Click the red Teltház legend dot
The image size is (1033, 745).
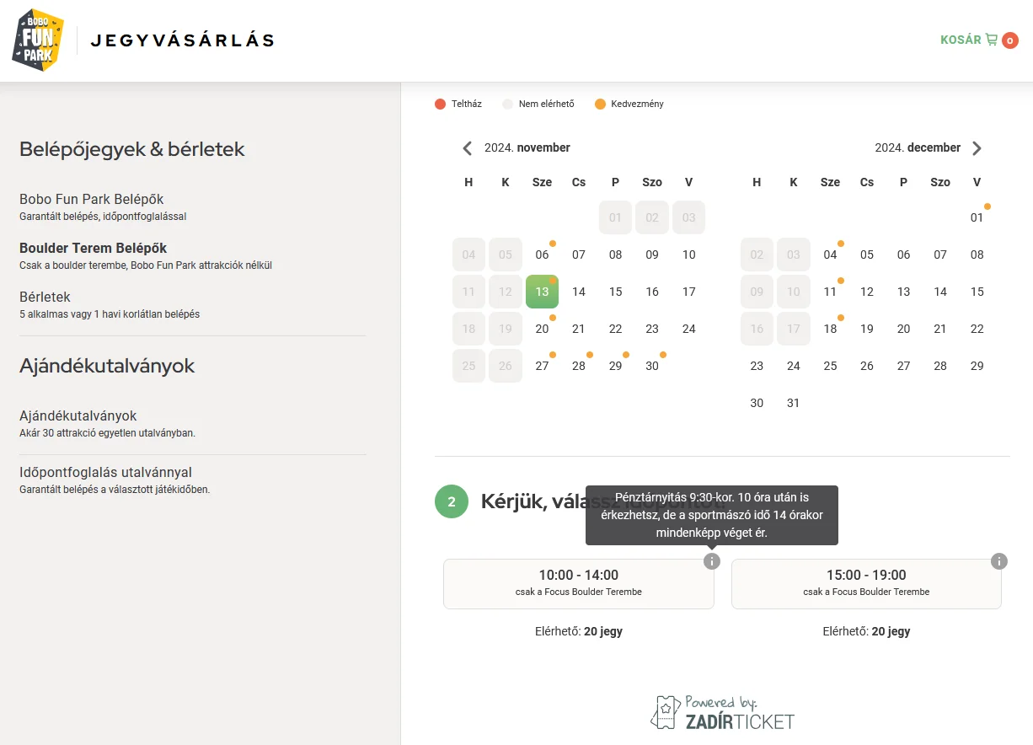pos(440,104)
